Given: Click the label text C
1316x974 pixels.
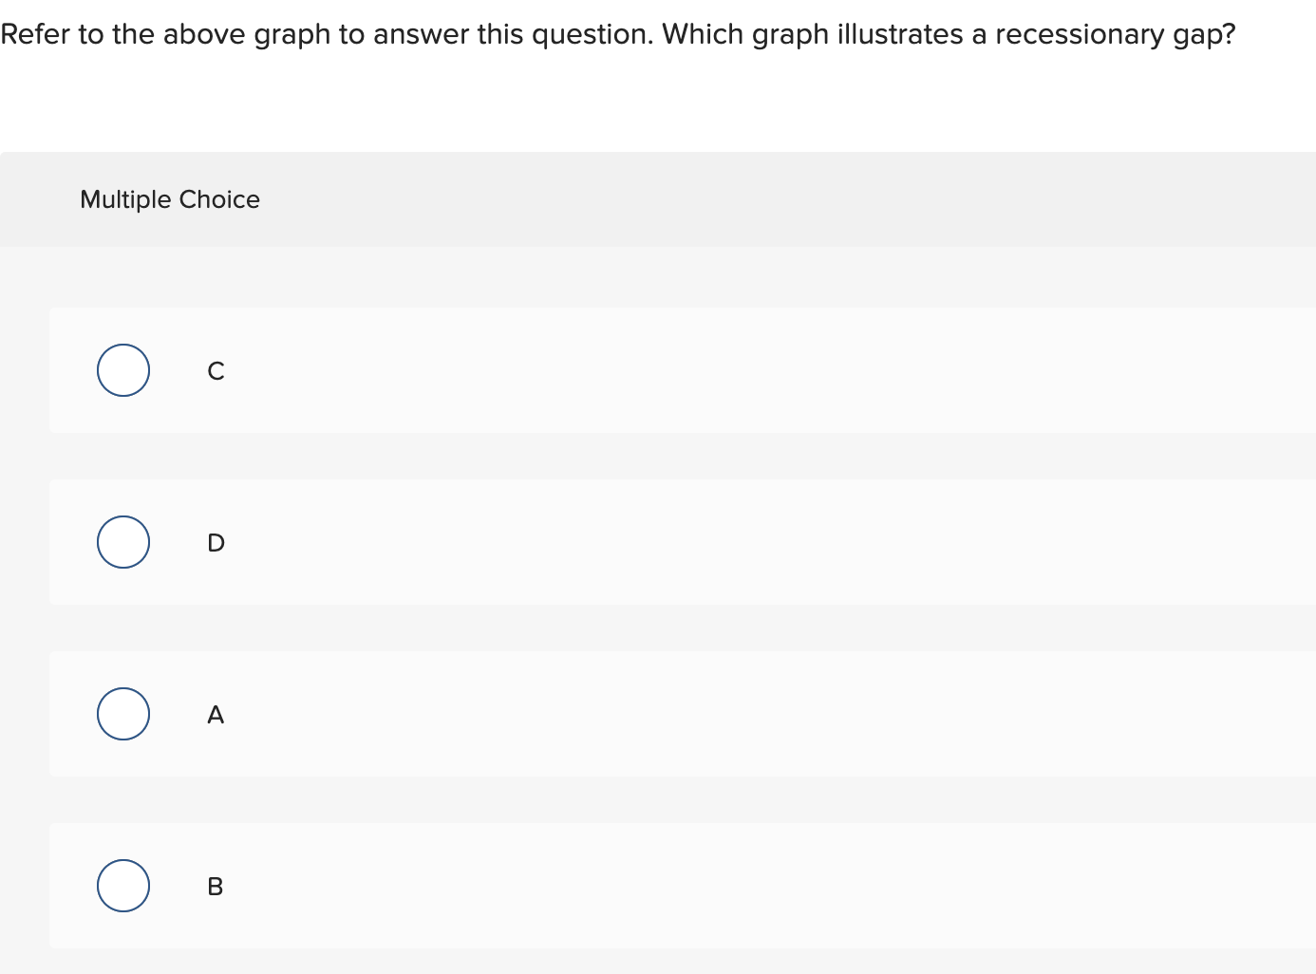Looking at the screenshot, I should click(x=215, y=371).
